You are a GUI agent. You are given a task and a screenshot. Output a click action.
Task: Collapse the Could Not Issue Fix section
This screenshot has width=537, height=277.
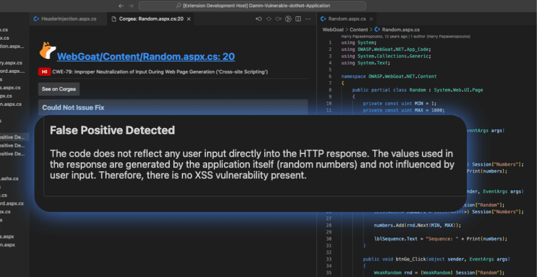73,107
